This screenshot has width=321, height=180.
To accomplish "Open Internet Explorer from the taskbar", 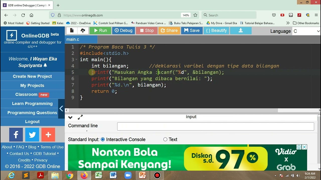I will [11, 175].
